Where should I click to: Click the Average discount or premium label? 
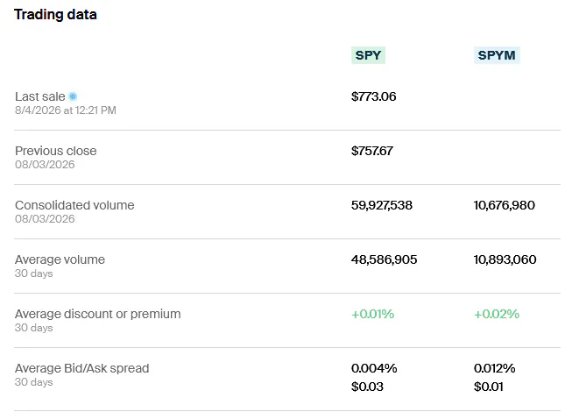[x=98, y=314]
